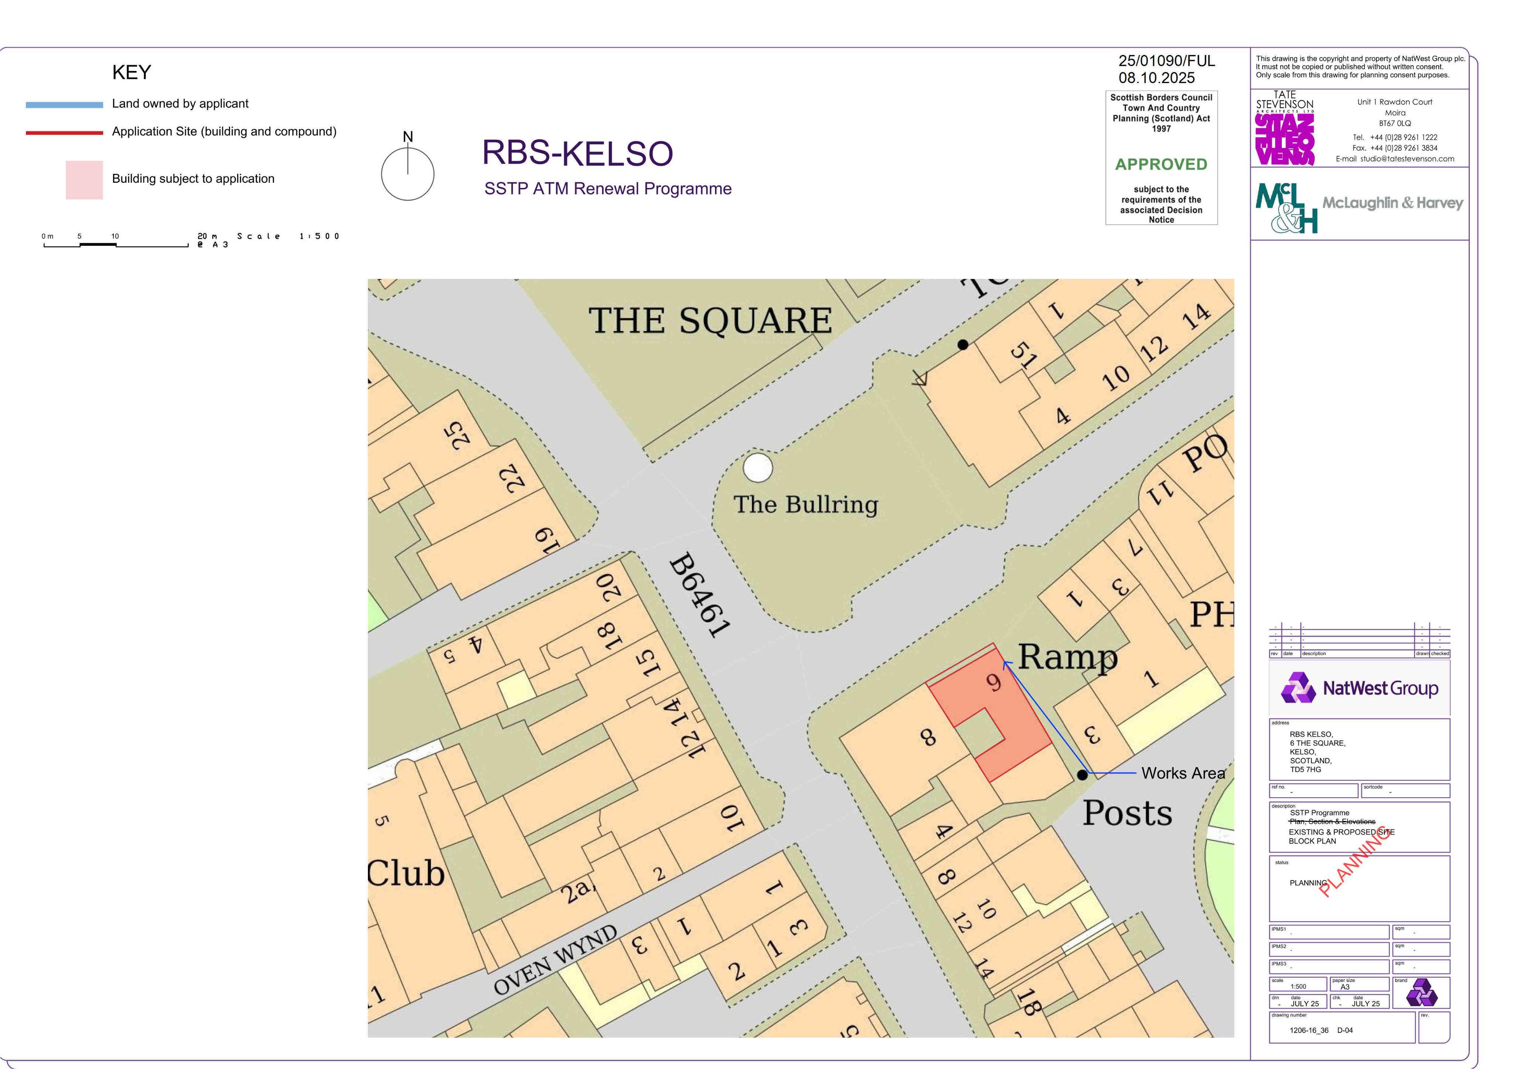Click the 'Scottish Borders Council' stamp heading
Screen dimensions: 1513x1069
[1161, 97]
